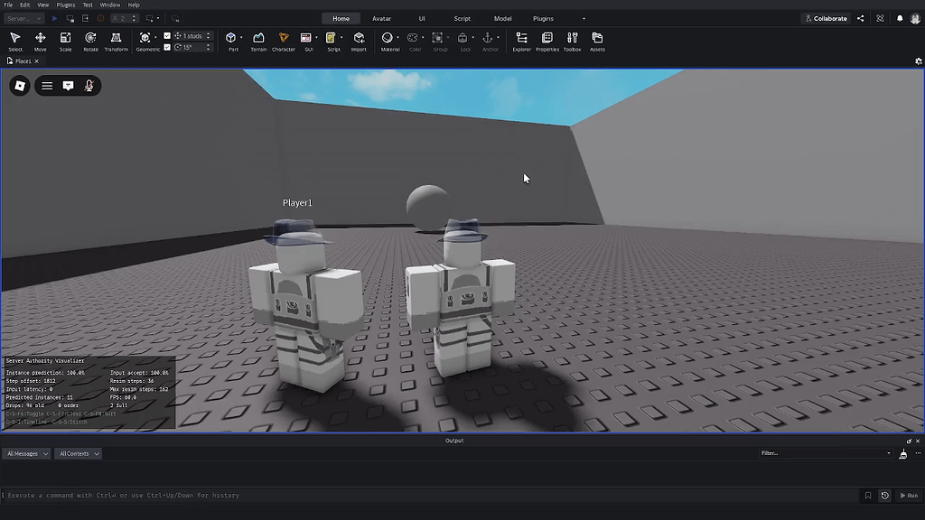Open the All Contexts filter dropdown

pyautogui.click(x=79, y=453)
